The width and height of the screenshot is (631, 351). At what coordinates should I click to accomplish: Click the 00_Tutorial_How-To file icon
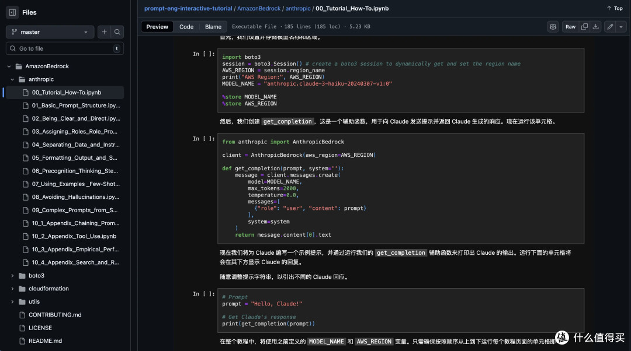pos(26,92)
